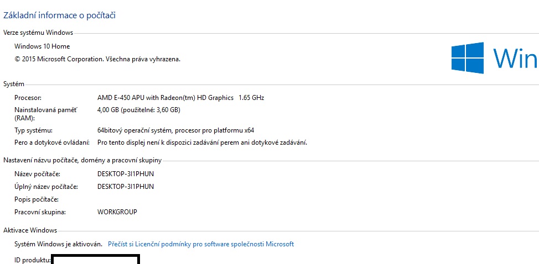
Task: Select the AMD E-450 APU processor value
Action: [180, 98]
